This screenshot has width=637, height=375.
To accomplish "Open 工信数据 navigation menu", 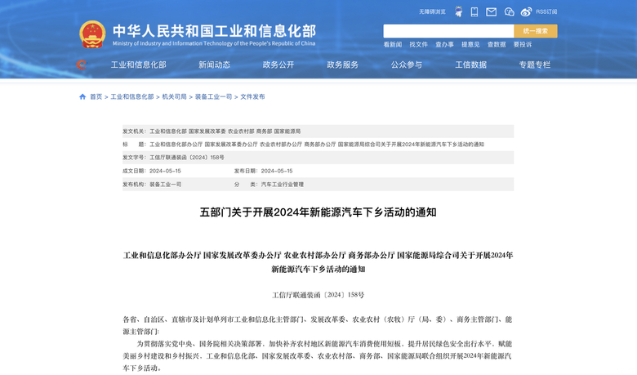I will pyautogui.click(x=471, y=65).
